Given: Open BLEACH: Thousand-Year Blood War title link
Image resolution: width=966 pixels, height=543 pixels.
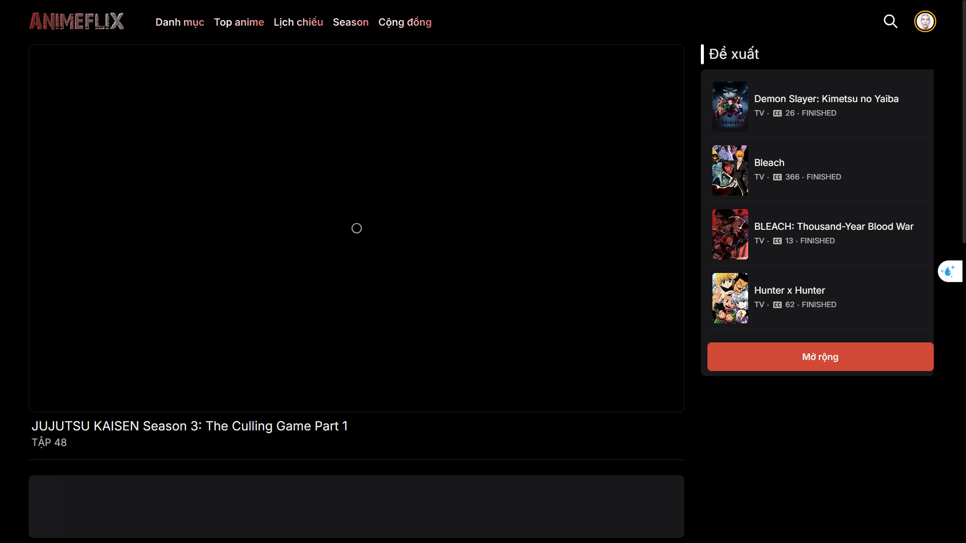Looking at the screenshot, I should (834, 226).
